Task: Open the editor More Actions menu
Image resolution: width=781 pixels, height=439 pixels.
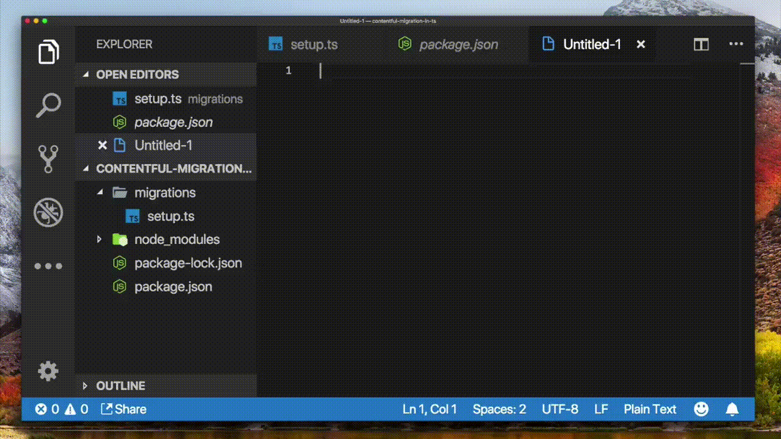Action: 736,45
